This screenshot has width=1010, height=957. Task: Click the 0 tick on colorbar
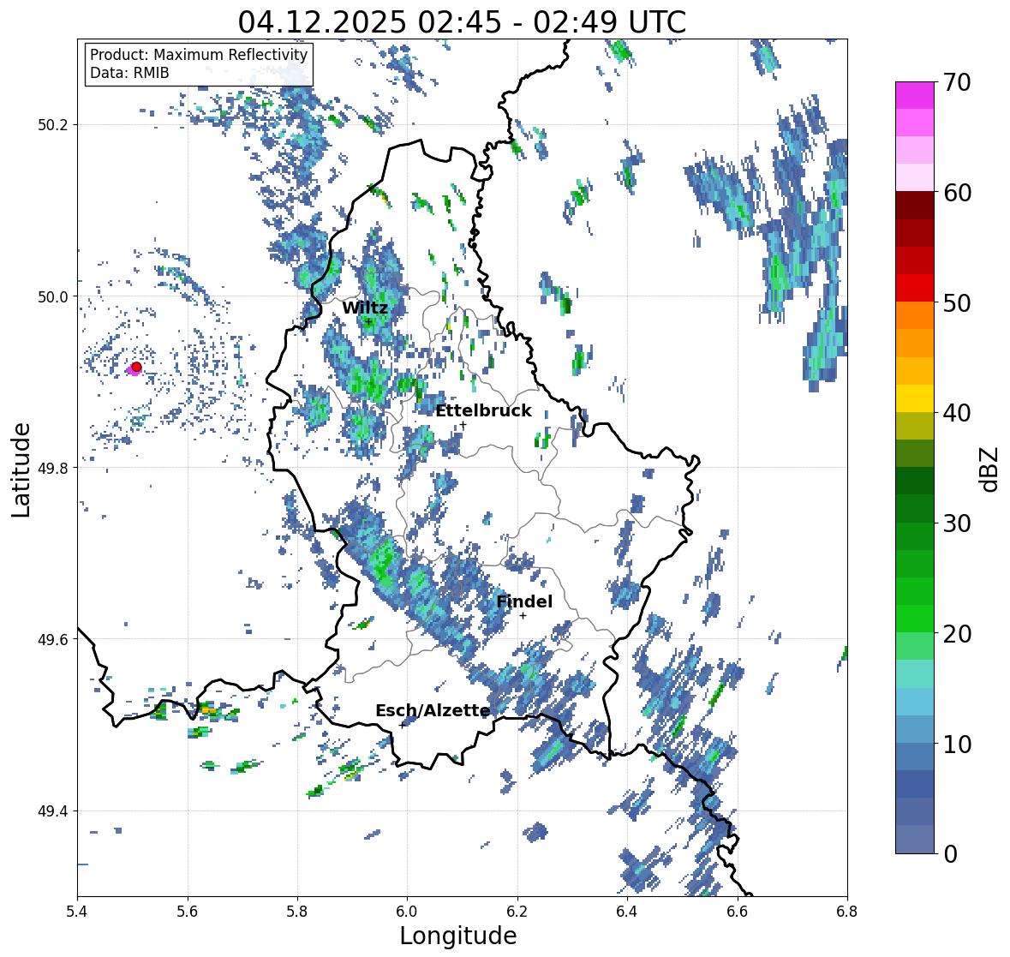pyautogui.click(x=950, y=854)
